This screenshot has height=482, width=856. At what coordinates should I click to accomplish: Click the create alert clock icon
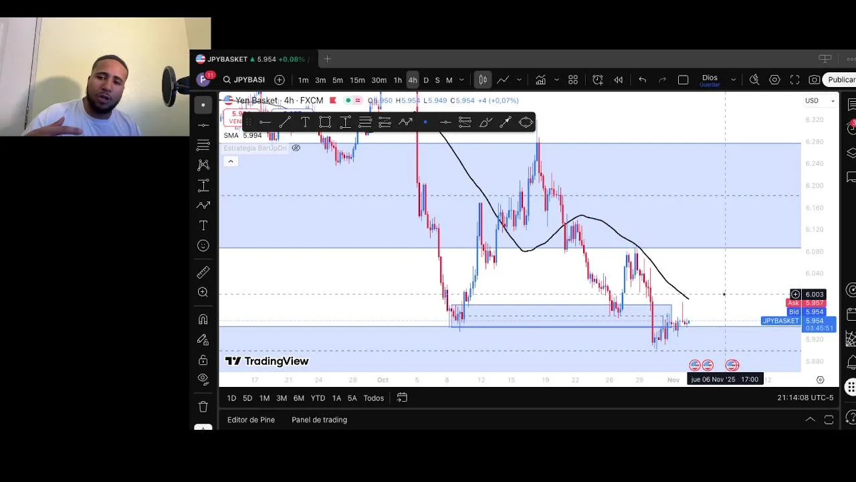(598, 80)
